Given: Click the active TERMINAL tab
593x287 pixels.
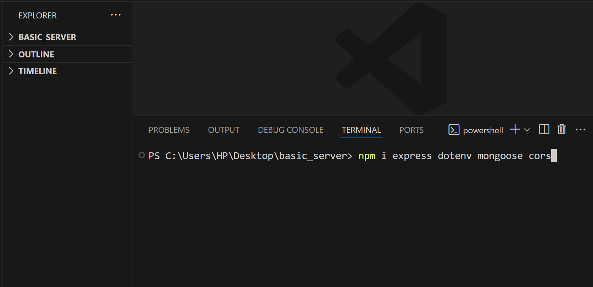Looking at the screenshot, I should pos(361,130).
